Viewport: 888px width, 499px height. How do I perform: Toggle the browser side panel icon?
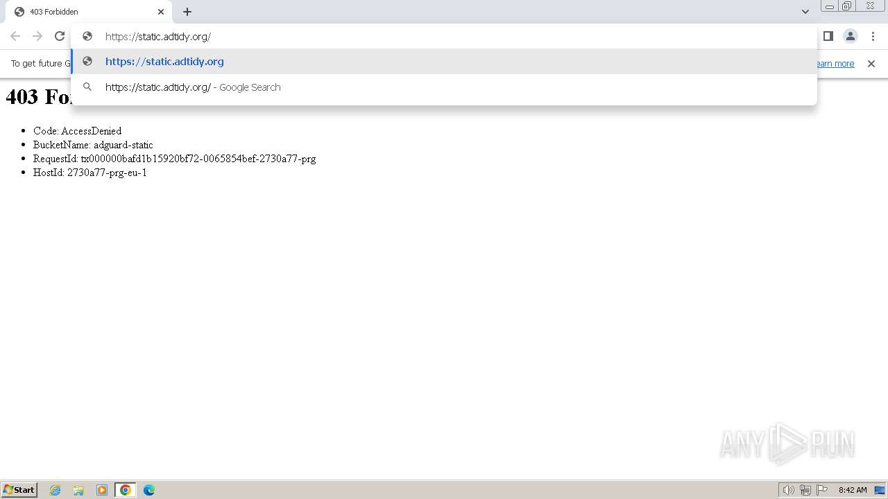828,36
